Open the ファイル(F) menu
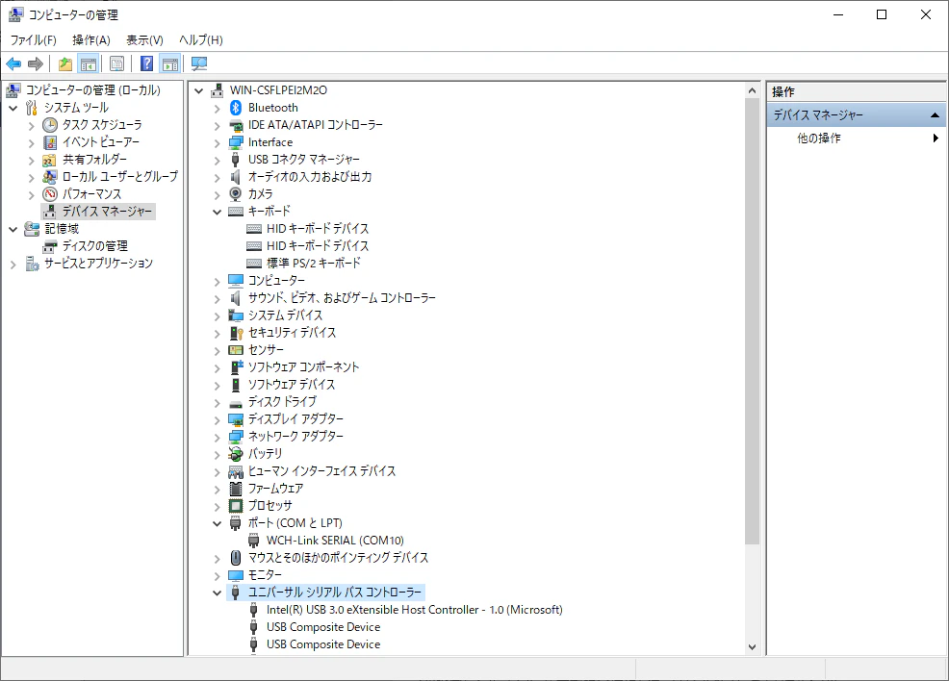The width and height of the screenshot is (949, 681). click(34, 39)
